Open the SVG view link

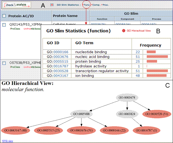point(7,141)
